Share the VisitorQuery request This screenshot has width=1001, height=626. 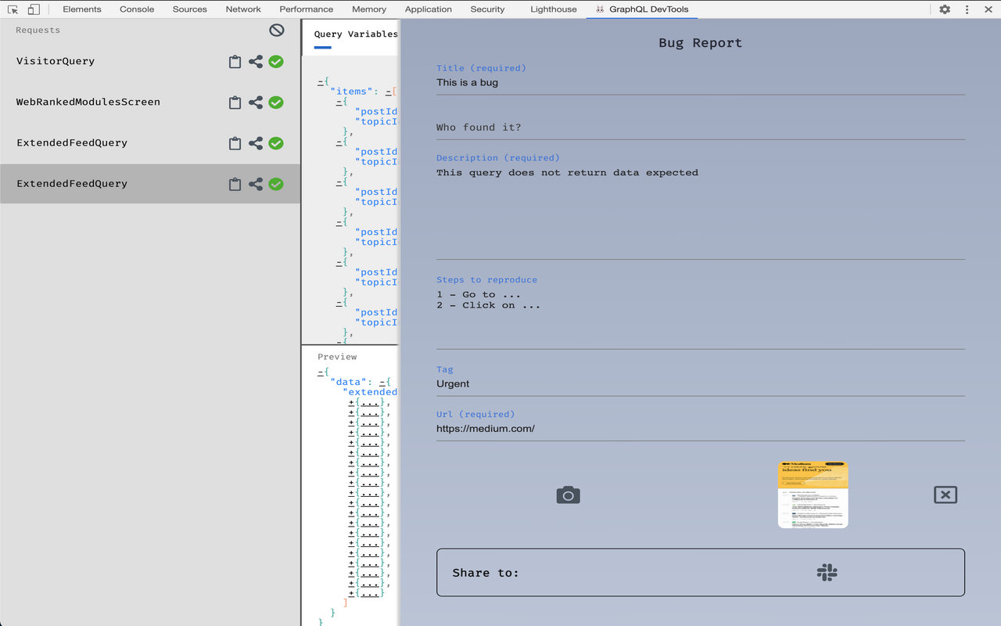[256, 62]
